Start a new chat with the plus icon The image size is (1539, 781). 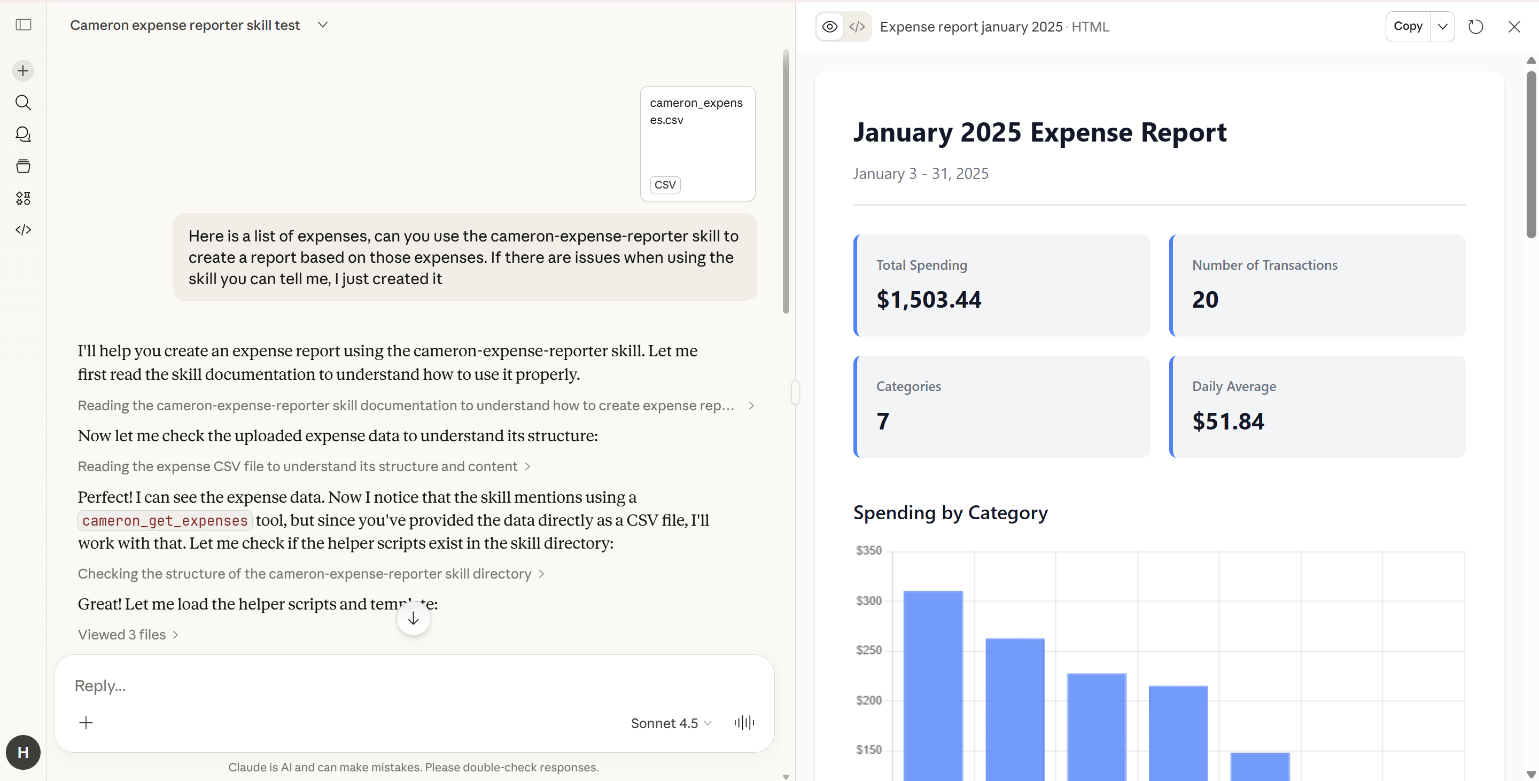click(22, 70)
